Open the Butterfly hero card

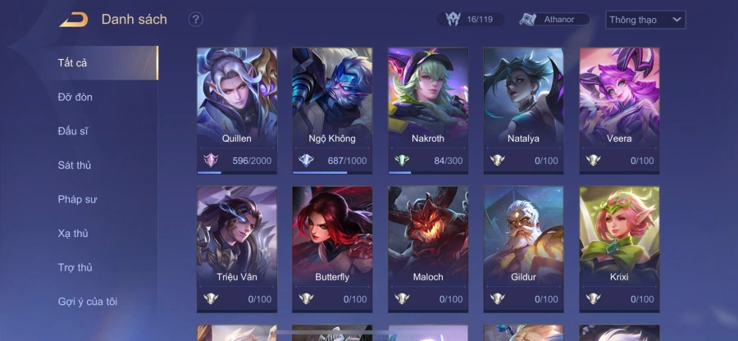pyautogui.click(x=332, y=249)
